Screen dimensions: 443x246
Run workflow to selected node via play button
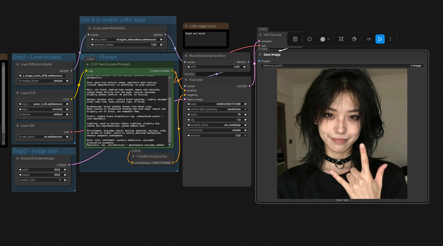tap(380, 39)
